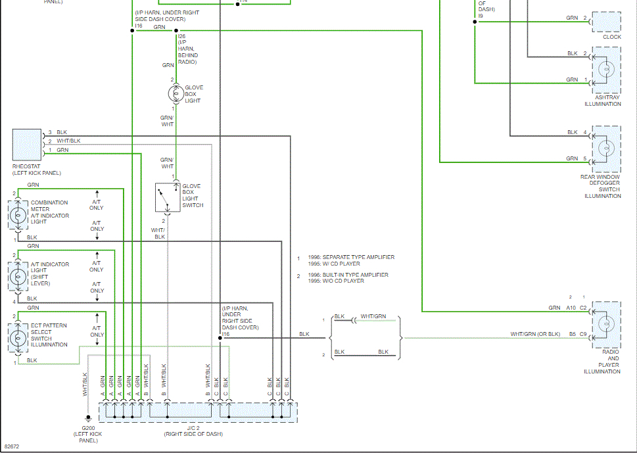The height and width of the screenshot is (453, 637).
Task: Click the I9 splice dot
Action: pyautogui.click(x=475, y=22)
